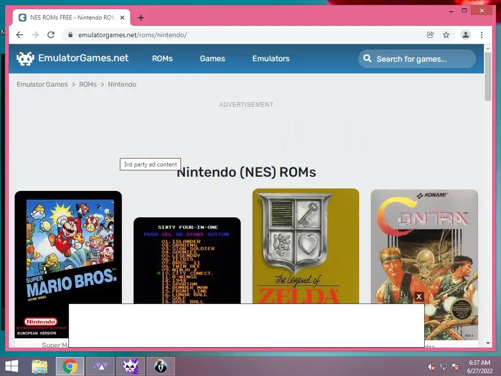Open the EmulatorGames.net home link
Image resolution: width=501 pixels, height=376 pixels.
coord(83,58)
